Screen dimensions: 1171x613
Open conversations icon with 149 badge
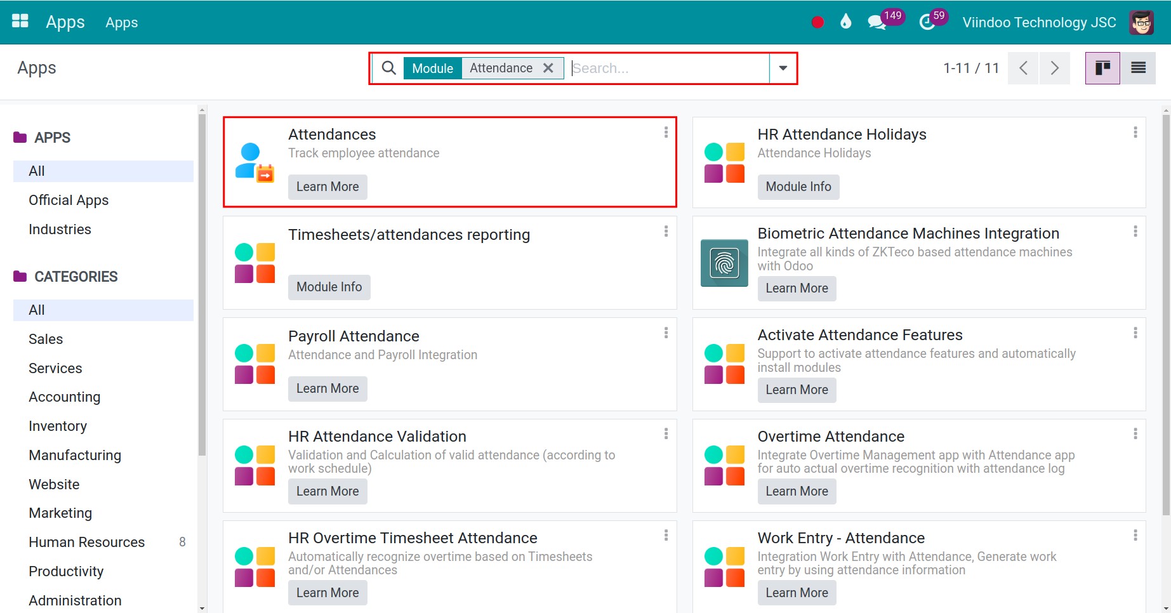(877, 22)
